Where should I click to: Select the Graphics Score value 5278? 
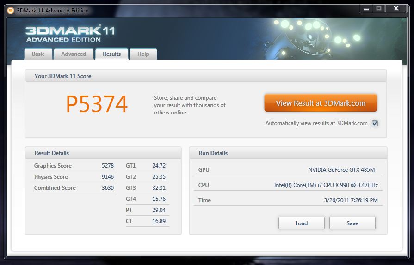108,166
